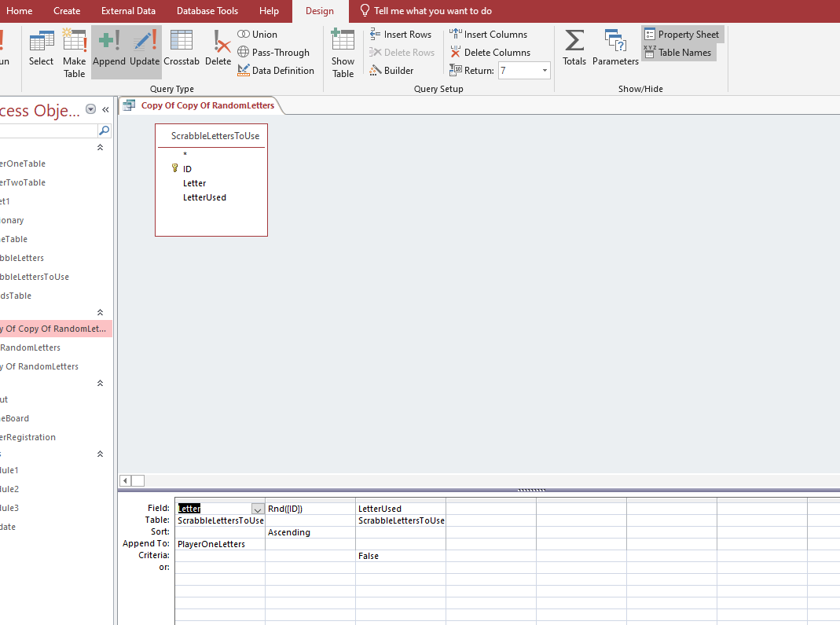Collapse the navigation group above ule1 item
The width and height of the screenshot is (840, 625).
pyautogui.click(x=100, y=454)
